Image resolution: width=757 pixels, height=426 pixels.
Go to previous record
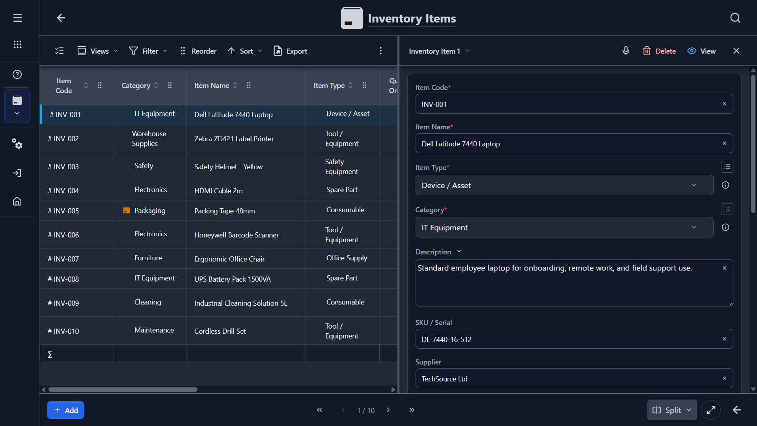point(343,410)
